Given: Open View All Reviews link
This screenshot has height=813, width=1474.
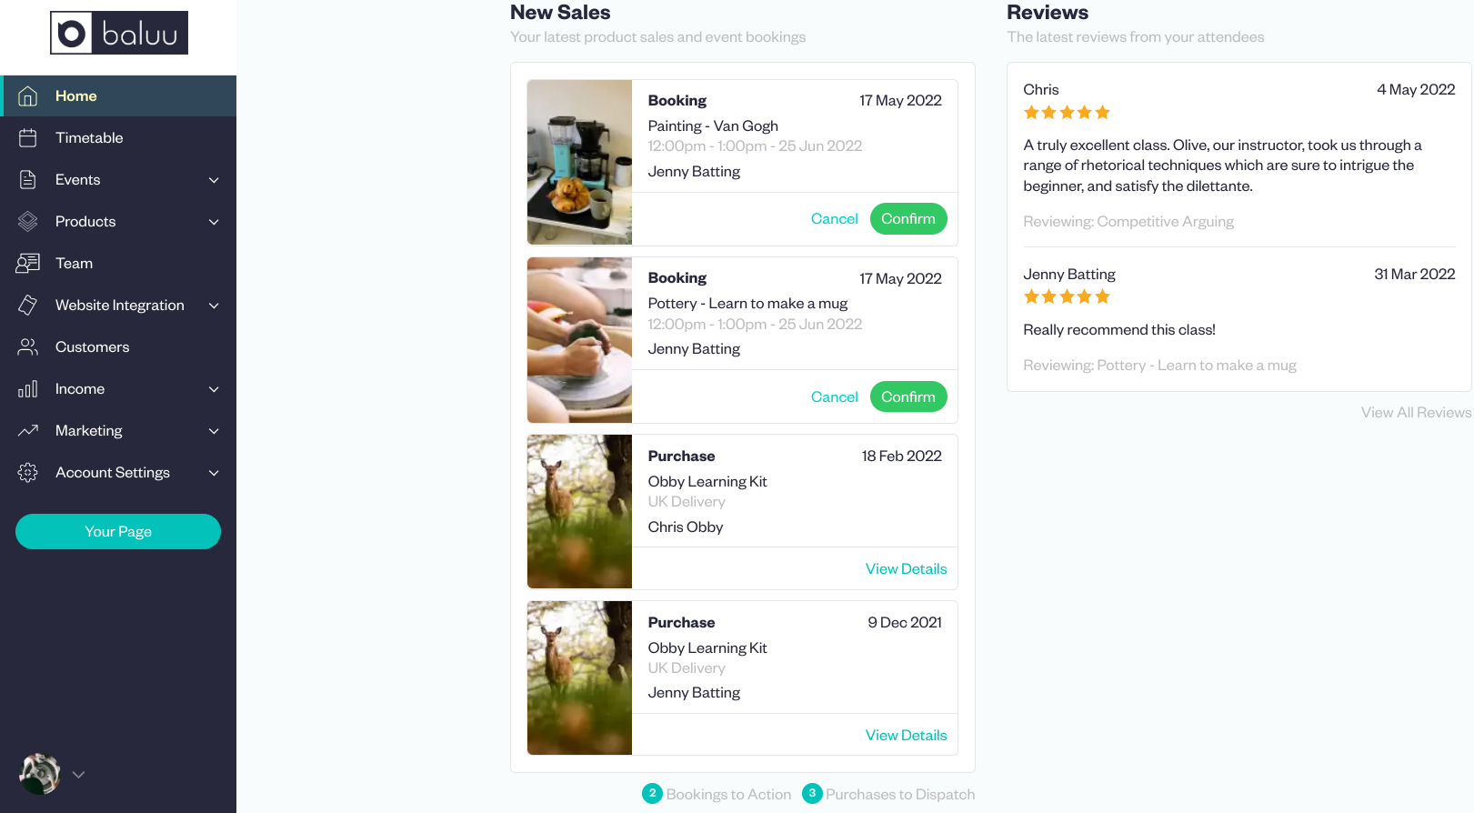Looking at the screenshot, I should (1416, 412).
